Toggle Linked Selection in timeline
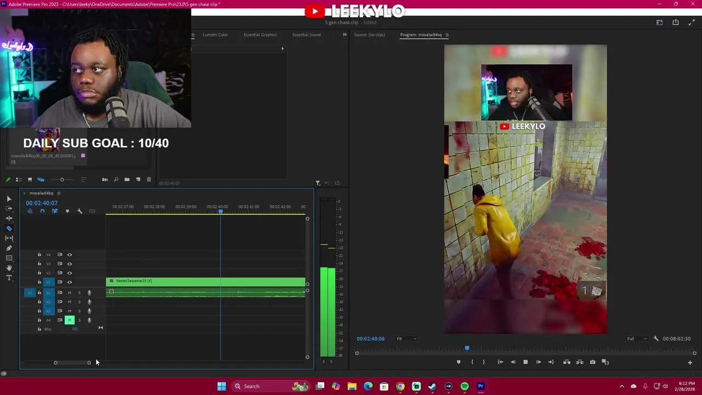This screenshot has width=702, height=395. [54, 211]
